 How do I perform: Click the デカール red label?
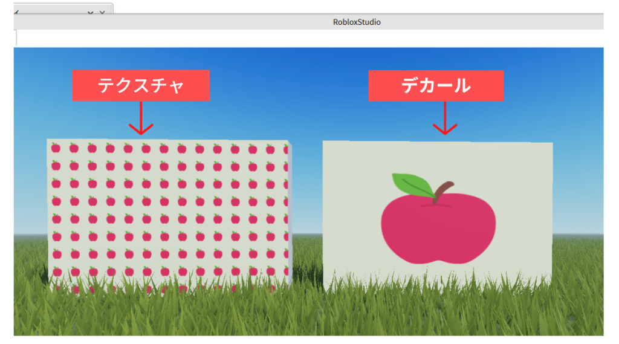click(436, 85)
